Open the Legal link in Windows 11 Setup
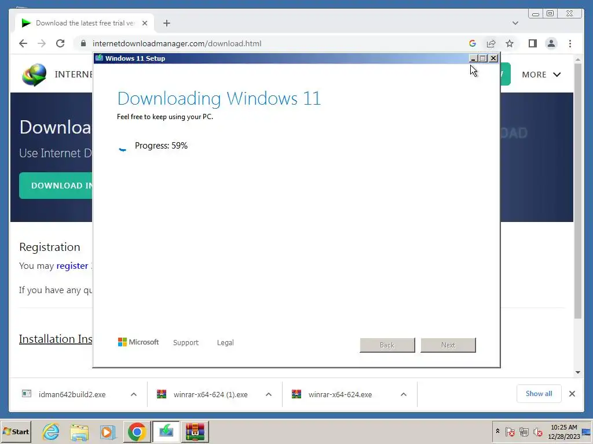 [x=225, y=342]
